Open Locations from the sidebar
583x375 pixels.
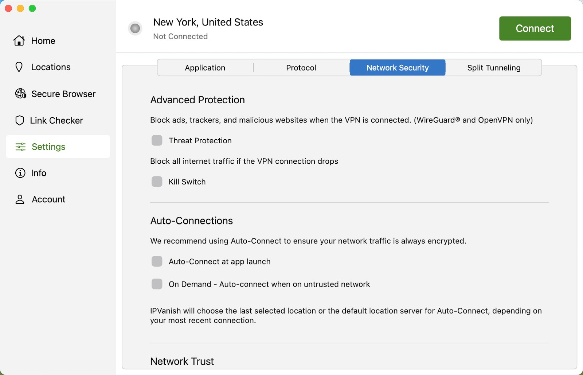[58, 67]
